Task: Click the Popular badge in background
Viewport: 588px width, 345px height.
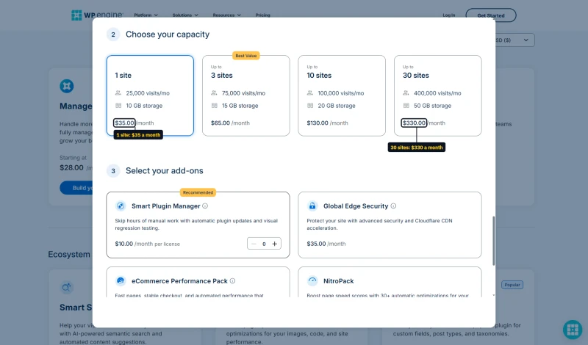Action: 512,285
